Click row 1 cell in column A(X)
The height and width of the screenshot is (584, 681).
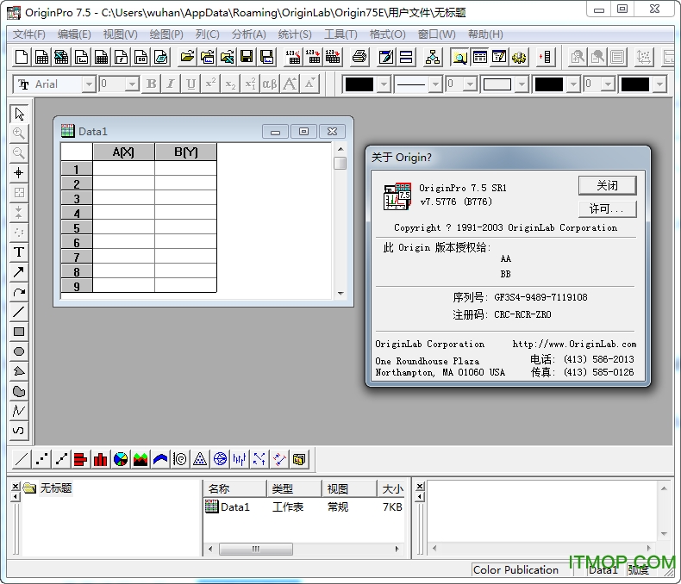pyautogui.click(x=123, y=168)
